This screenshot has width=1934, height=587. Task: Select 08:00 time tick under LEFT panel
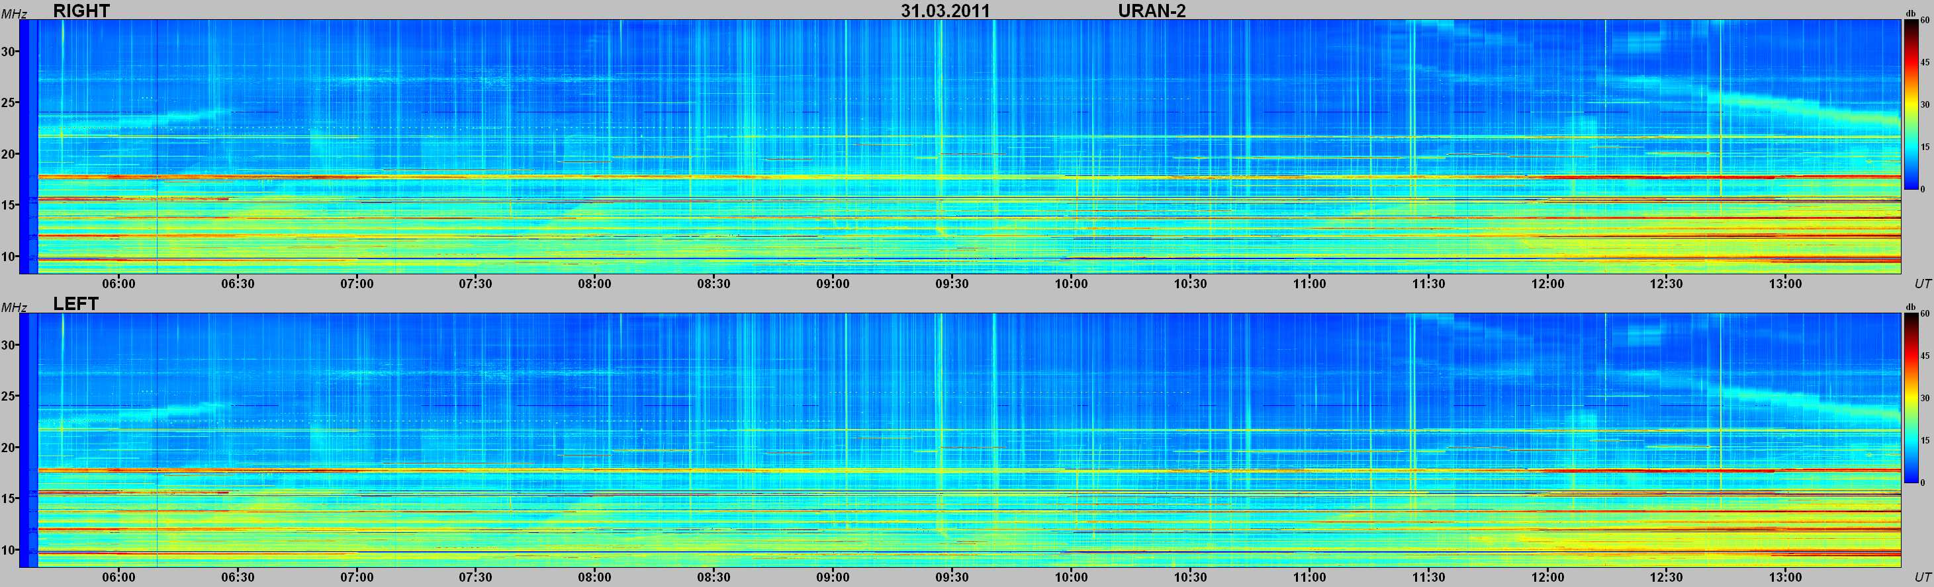click(x=594, y=576)
